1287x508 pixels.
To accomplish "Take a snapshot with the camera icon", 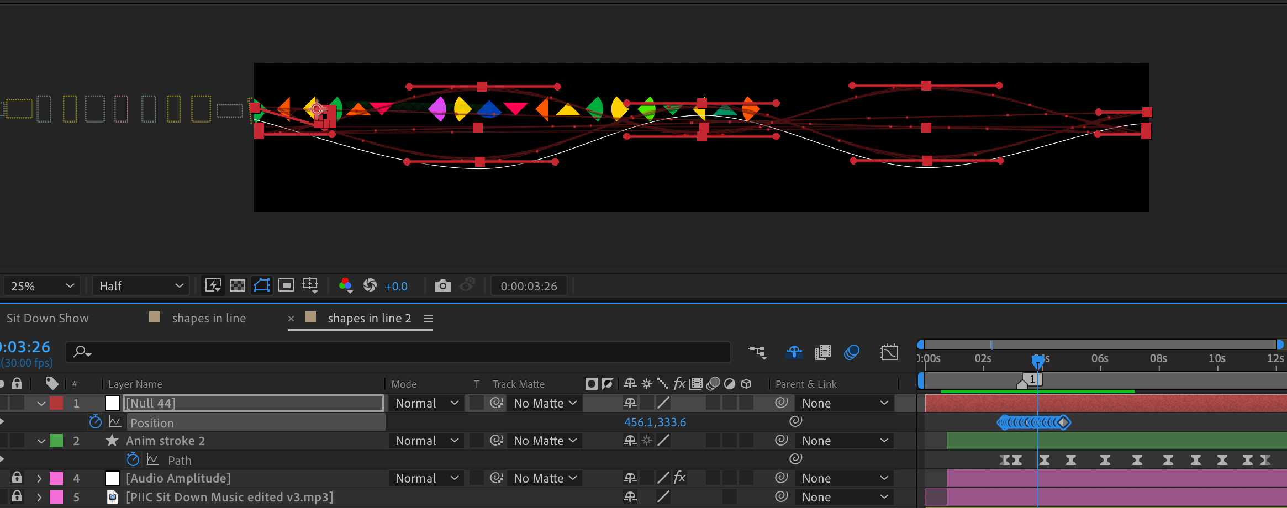I will coord(443,285).
